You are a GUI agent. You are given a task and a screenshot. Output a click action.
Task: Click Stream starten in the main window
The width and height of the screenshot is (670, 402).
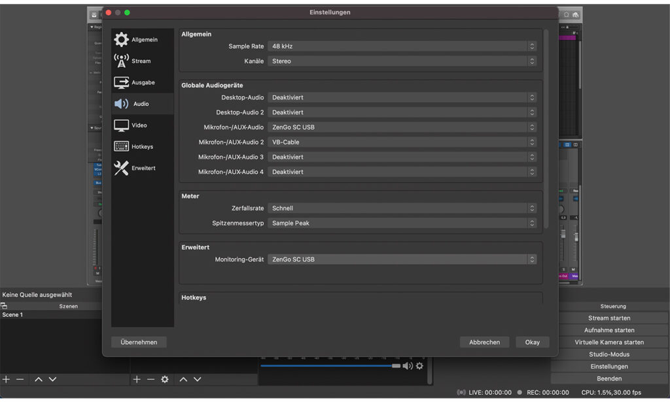coord(609,318)
